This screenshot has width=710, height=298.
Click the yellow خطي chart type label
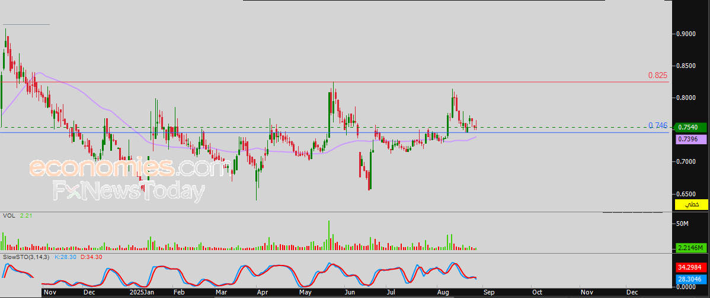click(692, 205)
